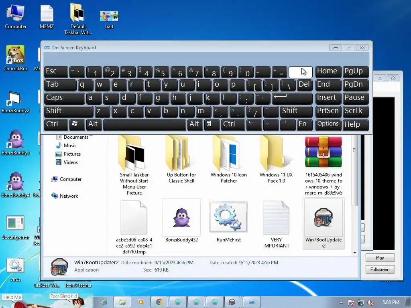Select the Windows 11 UX Pack 1.0 folder

pos(276,160)
